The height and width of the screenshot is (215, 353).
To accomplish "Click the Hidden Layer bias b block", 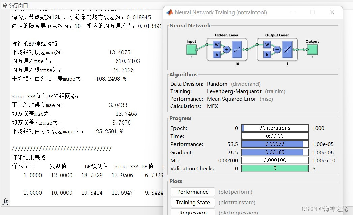I will click(x=217, y=54).
